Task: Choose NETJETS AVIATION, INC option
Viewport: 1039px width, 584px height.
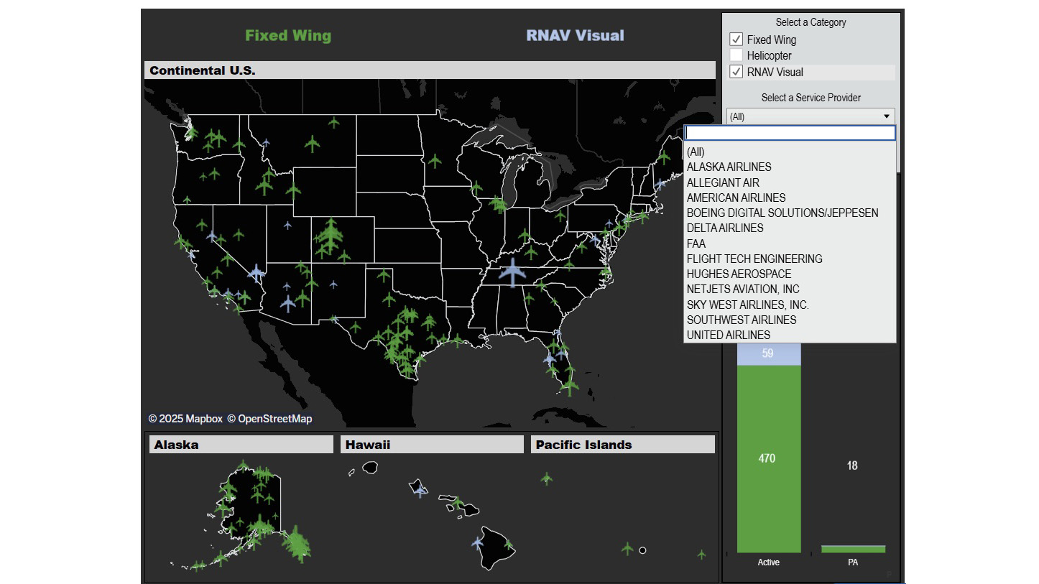Action: (x=790, y=289)
